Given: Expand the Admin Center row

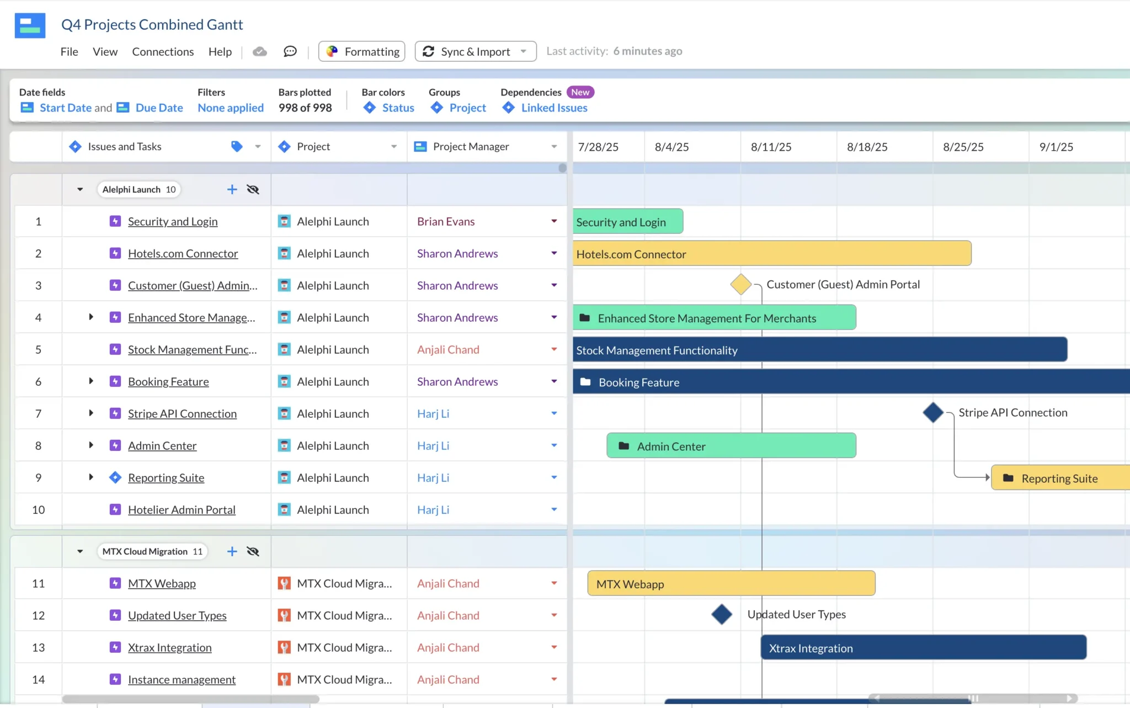Looking at the screenshot, I should [x=91, y=445].
